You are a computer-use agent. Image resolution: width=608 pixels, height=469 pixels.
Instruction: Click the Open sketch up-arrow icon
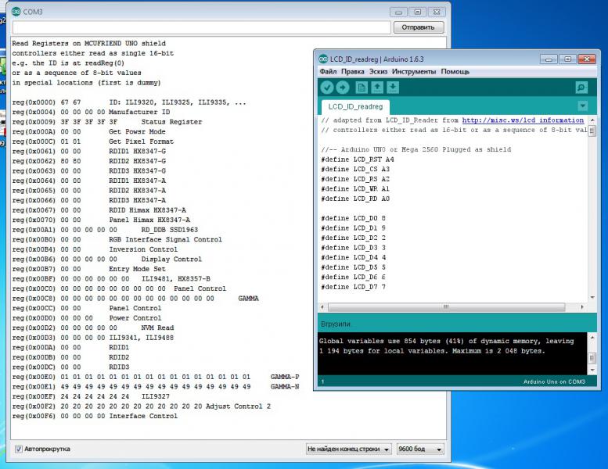(377, 88)
